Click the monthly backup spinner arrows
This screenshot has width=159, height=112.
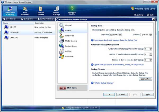pyautogui.click(x=151, y=49)
